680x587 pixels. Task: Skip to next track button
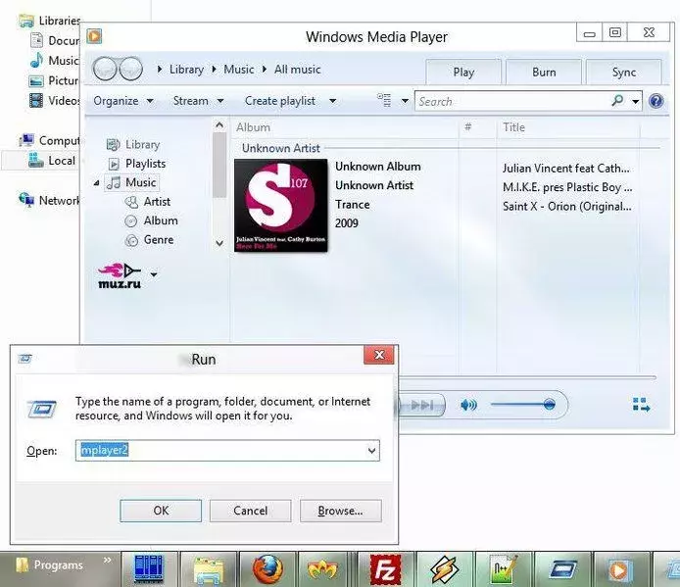click(x=422, y=406)
